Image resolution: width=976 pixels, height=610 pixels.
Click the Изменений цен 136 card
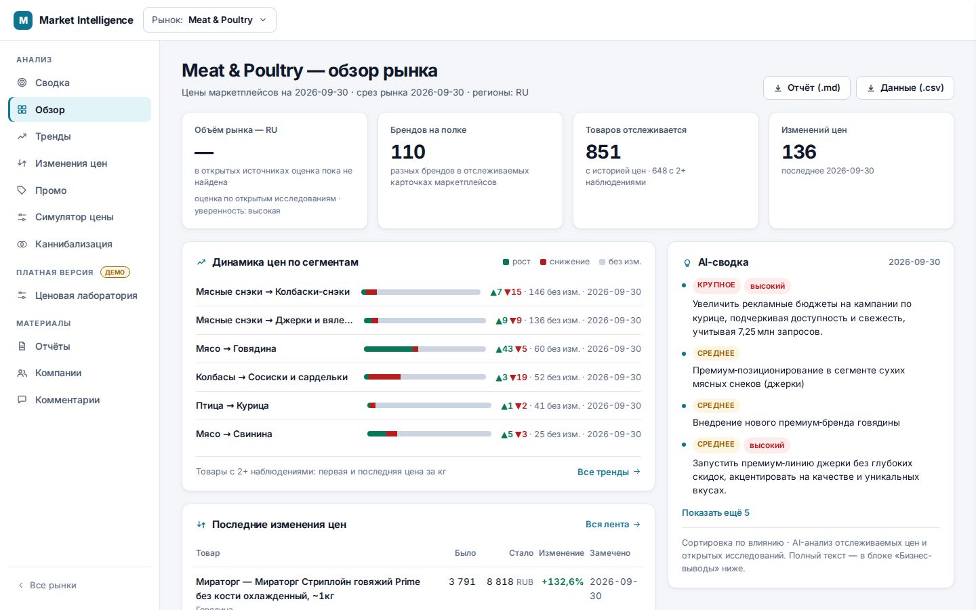click(861, 170)
